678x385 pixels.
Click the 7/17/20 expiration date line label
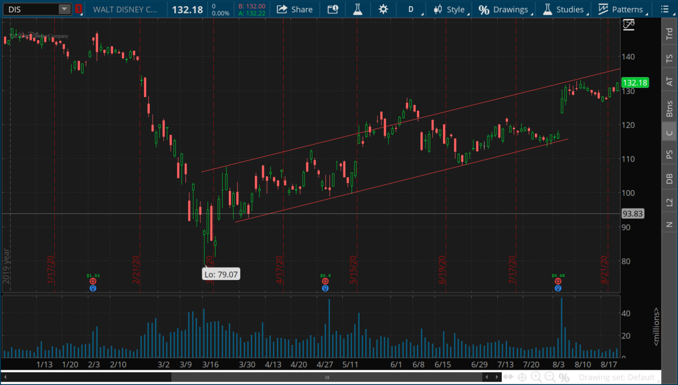click(x=513, y=270)
